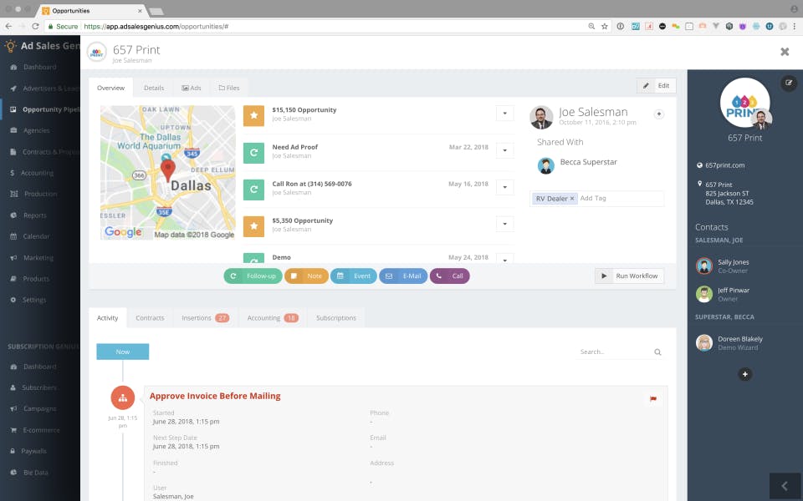Switch to the Details tab
This screenshot has height=501, width=803.
click(x=154, y=88)
